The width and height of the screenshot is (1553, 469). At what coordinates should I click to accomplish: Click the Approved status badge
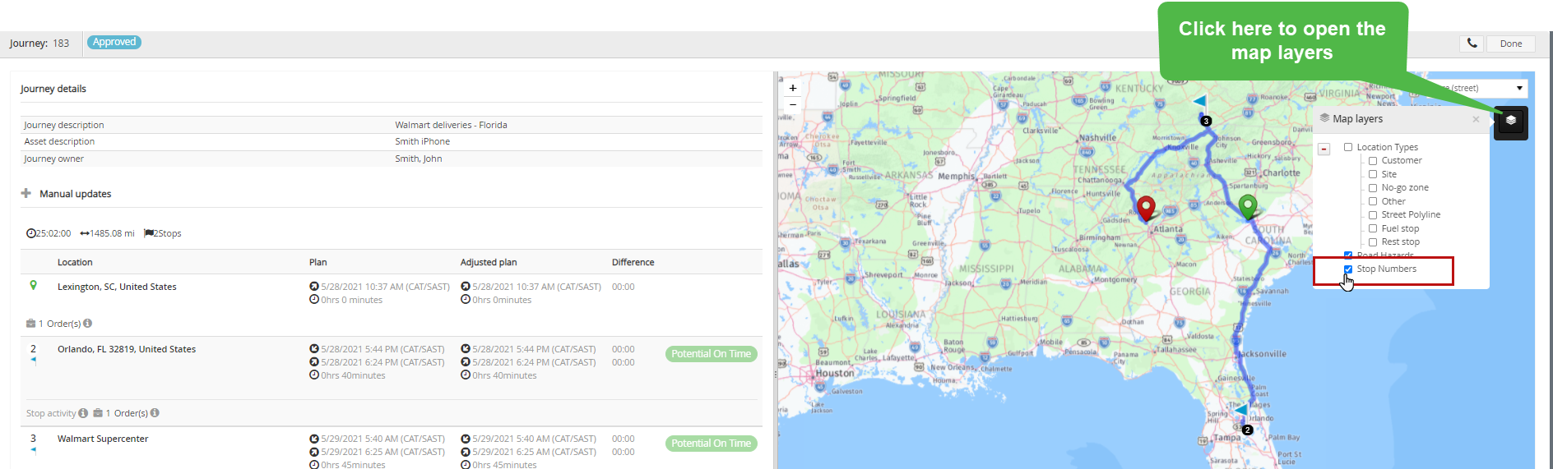click(x=114, y=42)
